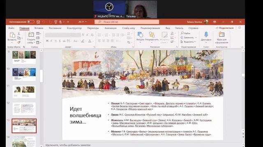Align text left icon
The width and height of the screenshot is (263, 147).
pyautogui.click(x=99, y=41)
